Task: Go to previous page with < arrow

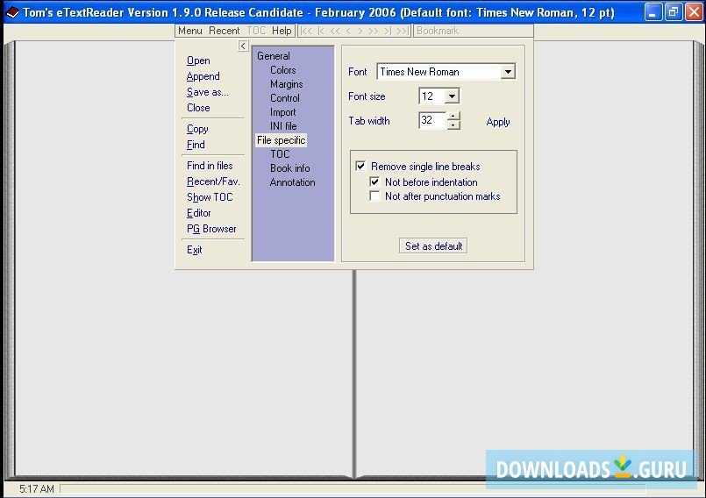Action: 348,31
